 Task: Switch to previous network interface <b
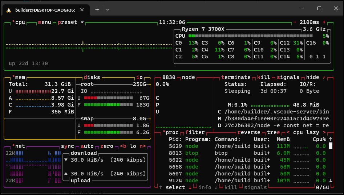pyautogui.click(x=123, y=146)
